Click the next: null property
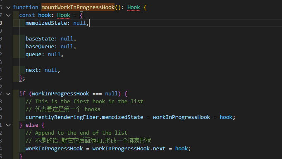 [43, 70]
